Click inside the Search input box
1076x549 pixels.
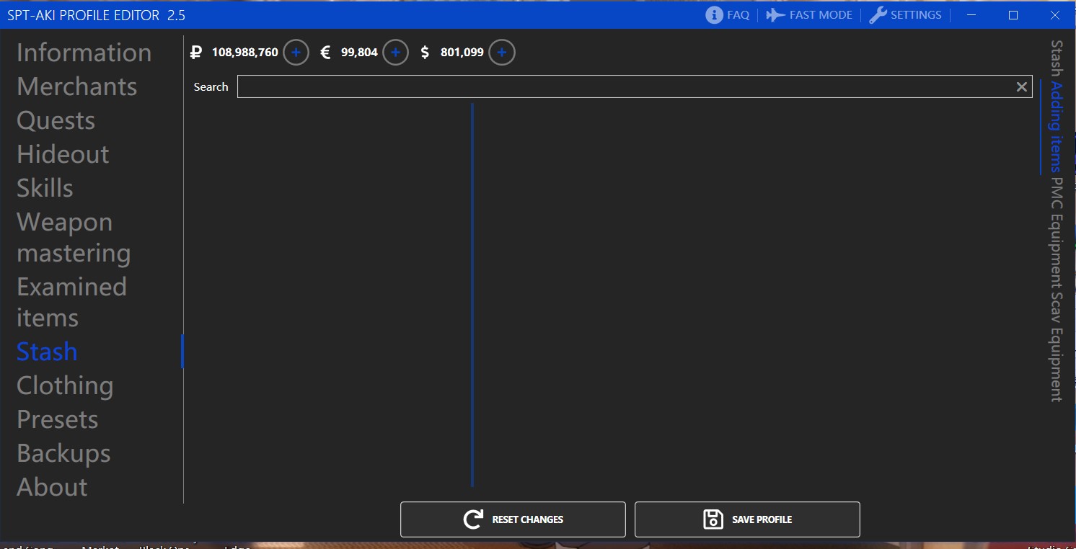[x=627, y=86]
